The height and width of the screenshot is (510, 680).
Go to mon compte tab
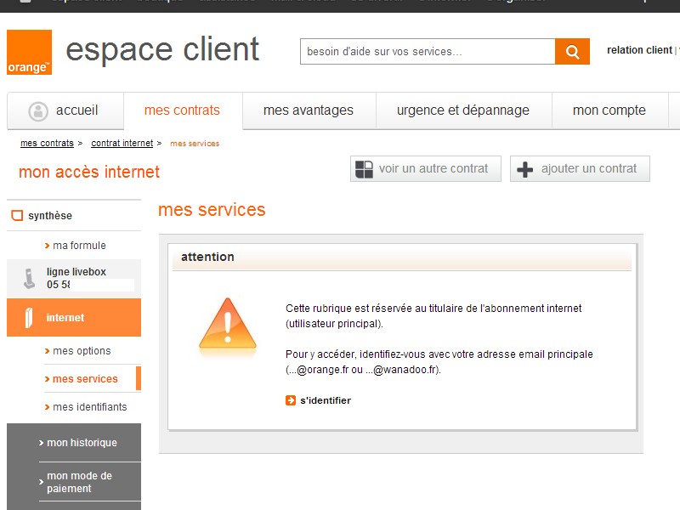(x=609, y=110)
